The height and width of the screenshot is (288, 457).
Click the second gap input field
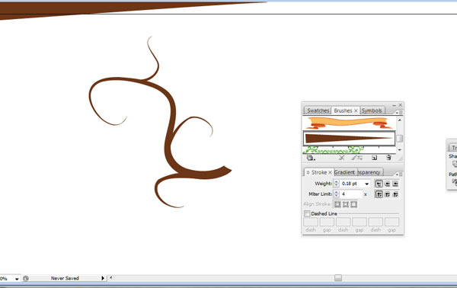tap(360, 222)
